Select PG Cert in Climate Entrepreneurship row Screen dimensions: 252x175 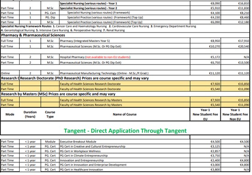(x=125, y=156)
